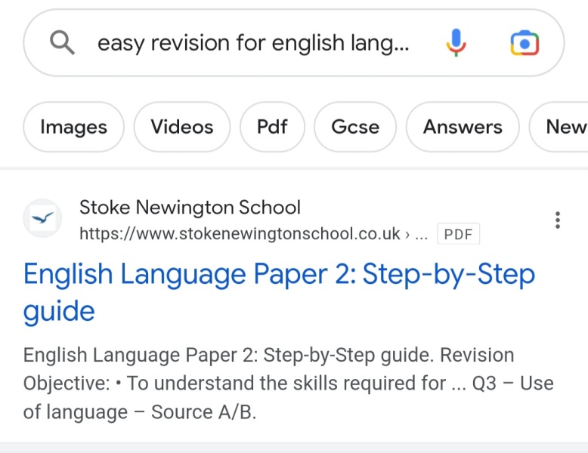Open English Language Paper 2 Step-by-Step link

tap(279, 275)
